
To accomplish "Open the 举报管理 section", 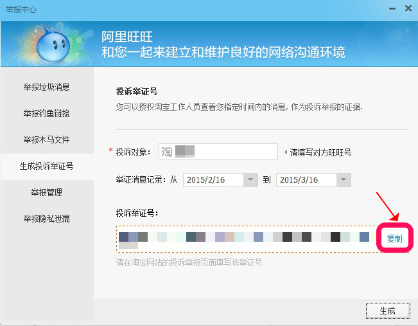I will [x=46, y=192].
